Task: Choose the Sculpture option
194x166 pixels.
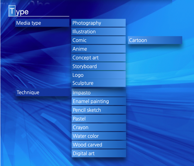Action: (98, 83)
